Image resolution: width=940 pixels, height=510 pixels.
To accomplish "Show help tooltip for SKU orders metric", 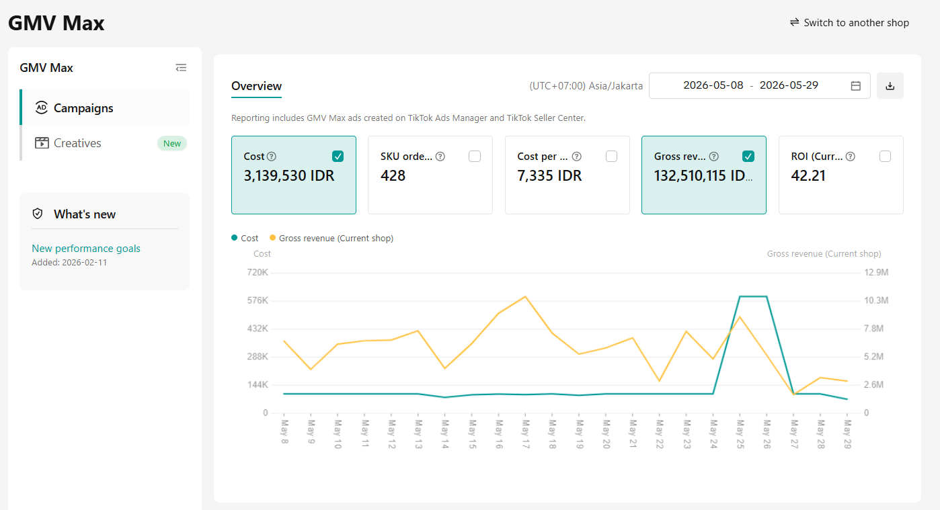I will tap(440, 157).
